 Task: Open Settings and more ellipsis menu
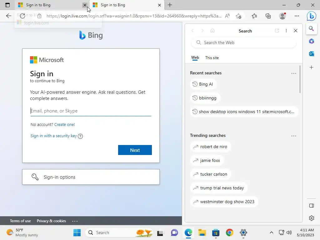click(x=297, y=16)
